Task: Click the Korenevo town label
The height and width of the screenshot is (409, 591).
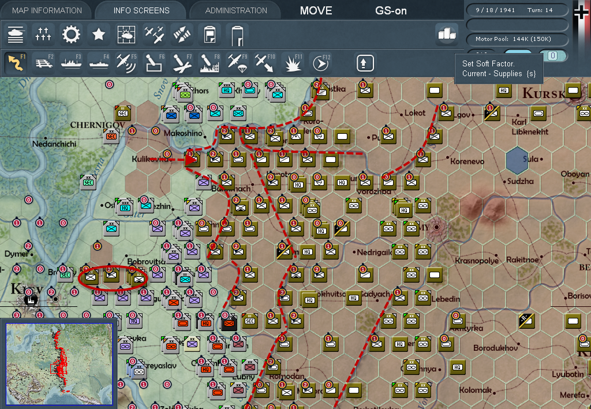Action: click(x=467, y=162)
